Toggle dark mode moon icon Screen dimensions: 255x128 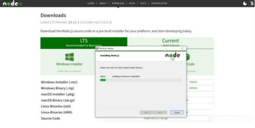[x=245, y=4]
